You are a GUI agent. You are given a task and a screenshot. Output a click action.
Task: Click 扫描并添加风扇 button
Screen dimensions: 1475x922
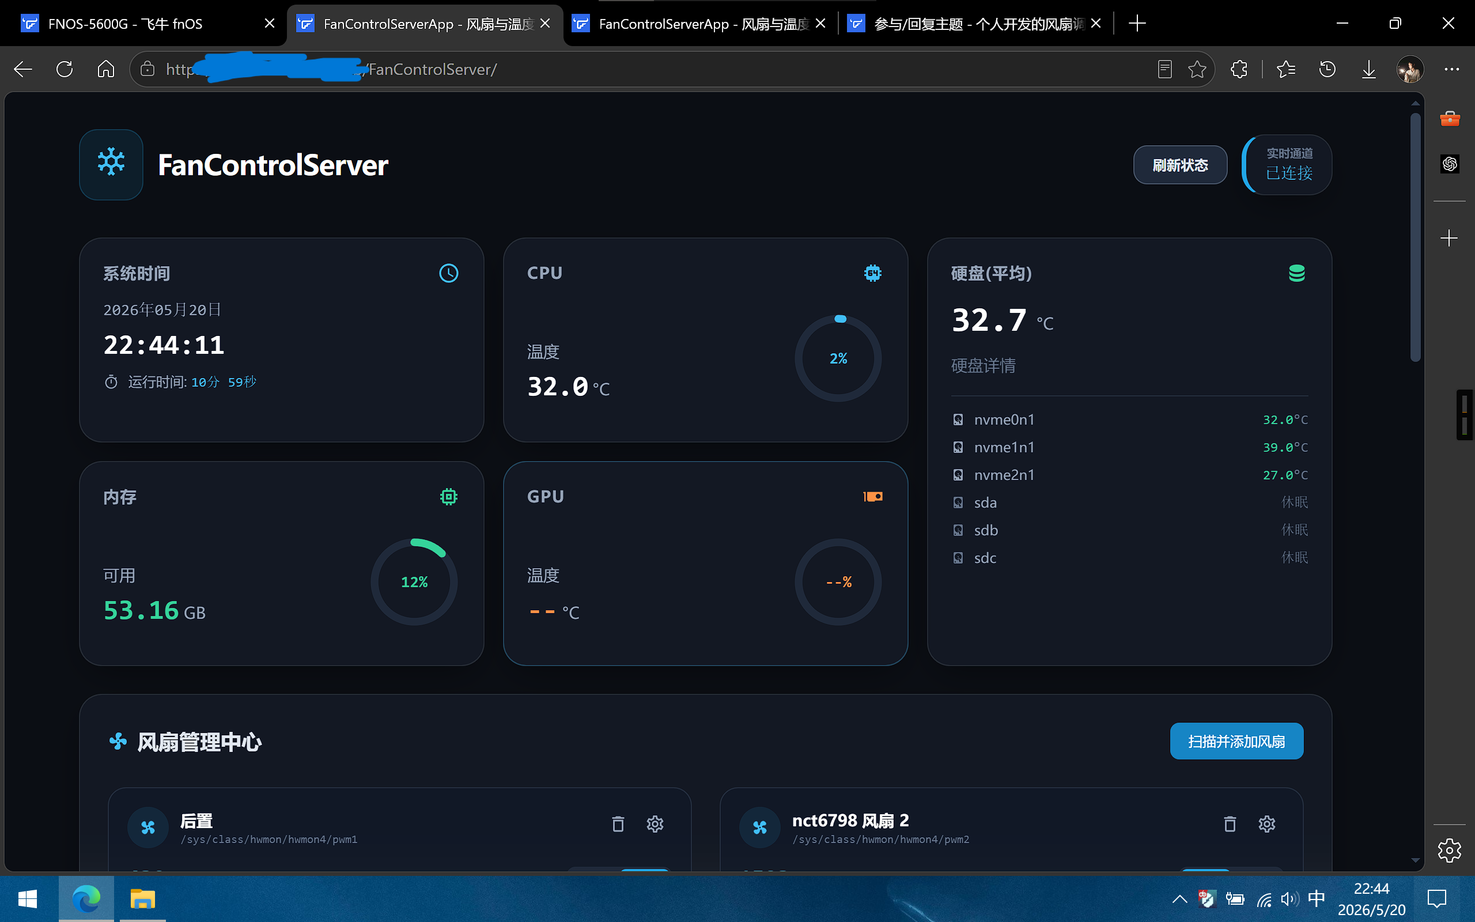click(1236, 741)
